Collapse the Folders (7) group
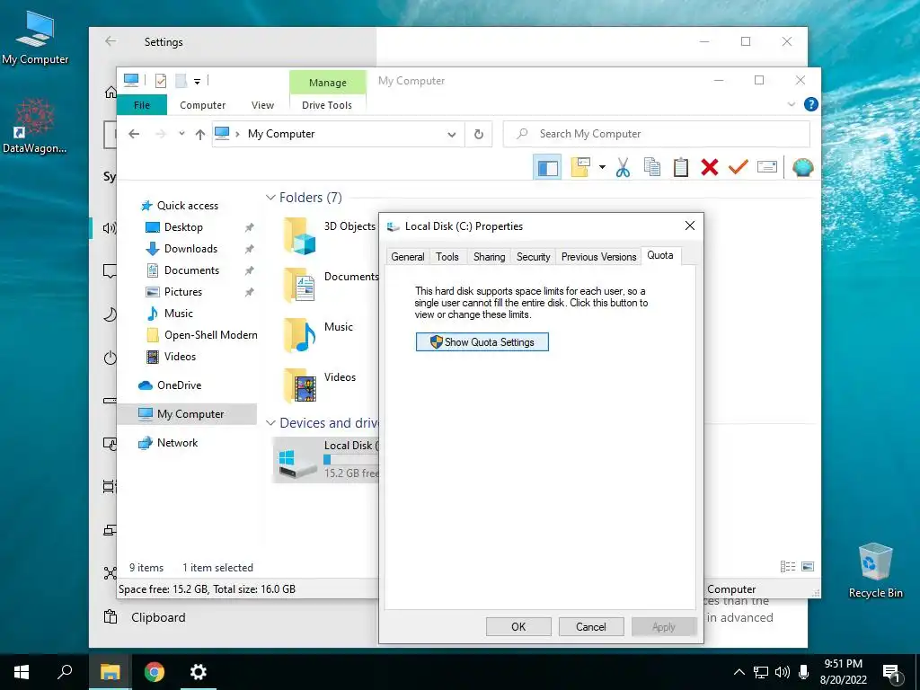920x690 pixels. point(270,198)
